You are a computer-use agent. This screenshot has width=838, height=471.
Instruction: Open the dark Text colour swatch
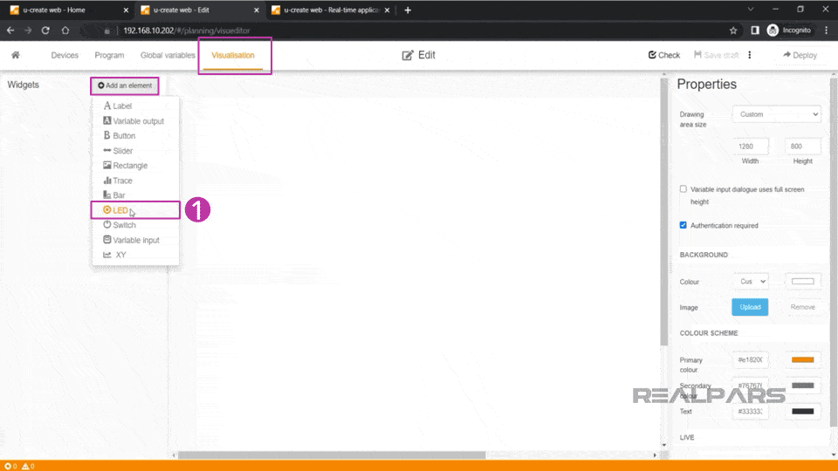click(x=803, y=411)
